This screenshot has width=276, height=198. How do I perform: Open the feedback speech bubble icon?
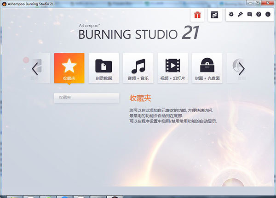click(x=249, y=14)
